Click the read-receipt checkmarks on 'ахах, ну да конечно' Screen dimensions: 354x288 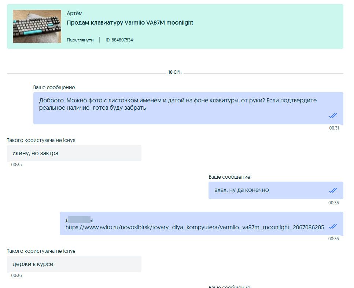point(333,190)
